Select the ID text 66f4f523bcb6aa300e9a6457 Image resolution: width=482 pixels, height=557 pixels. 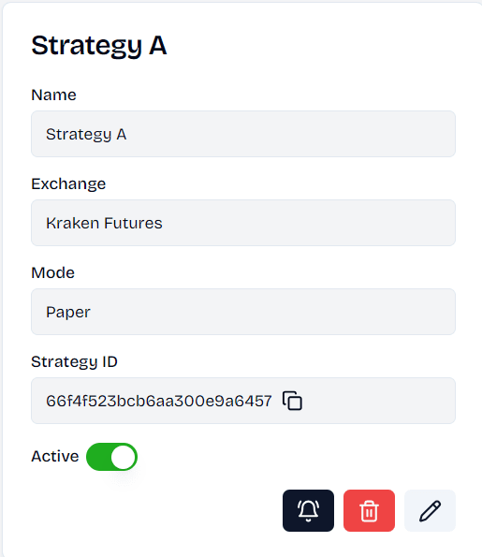point(159,401)
